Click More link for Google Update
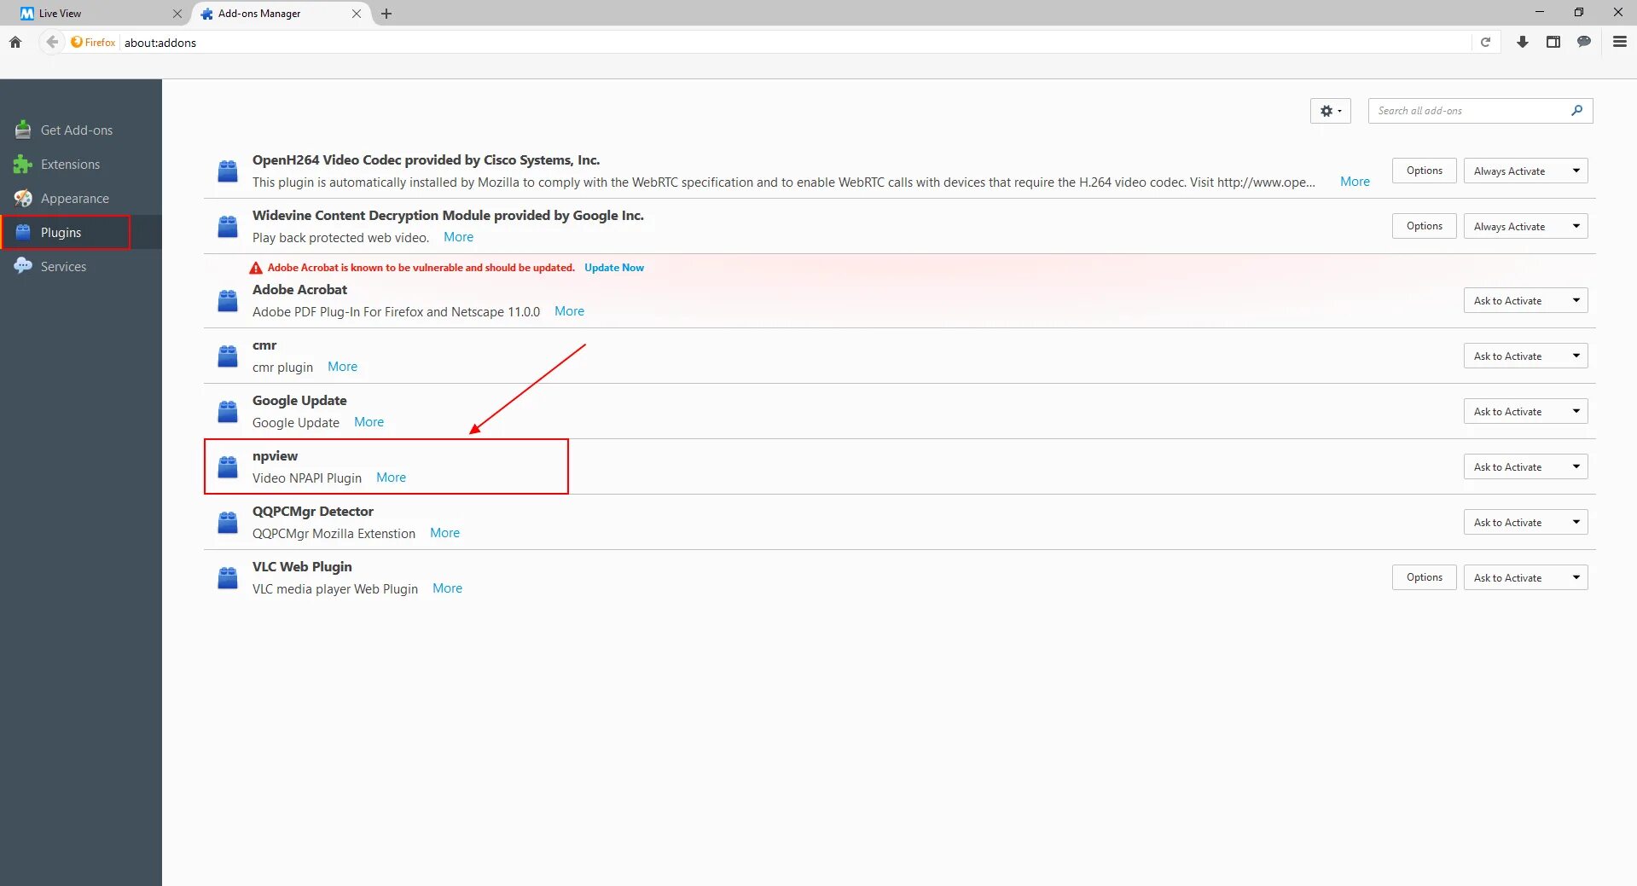 tap(369, 422)
